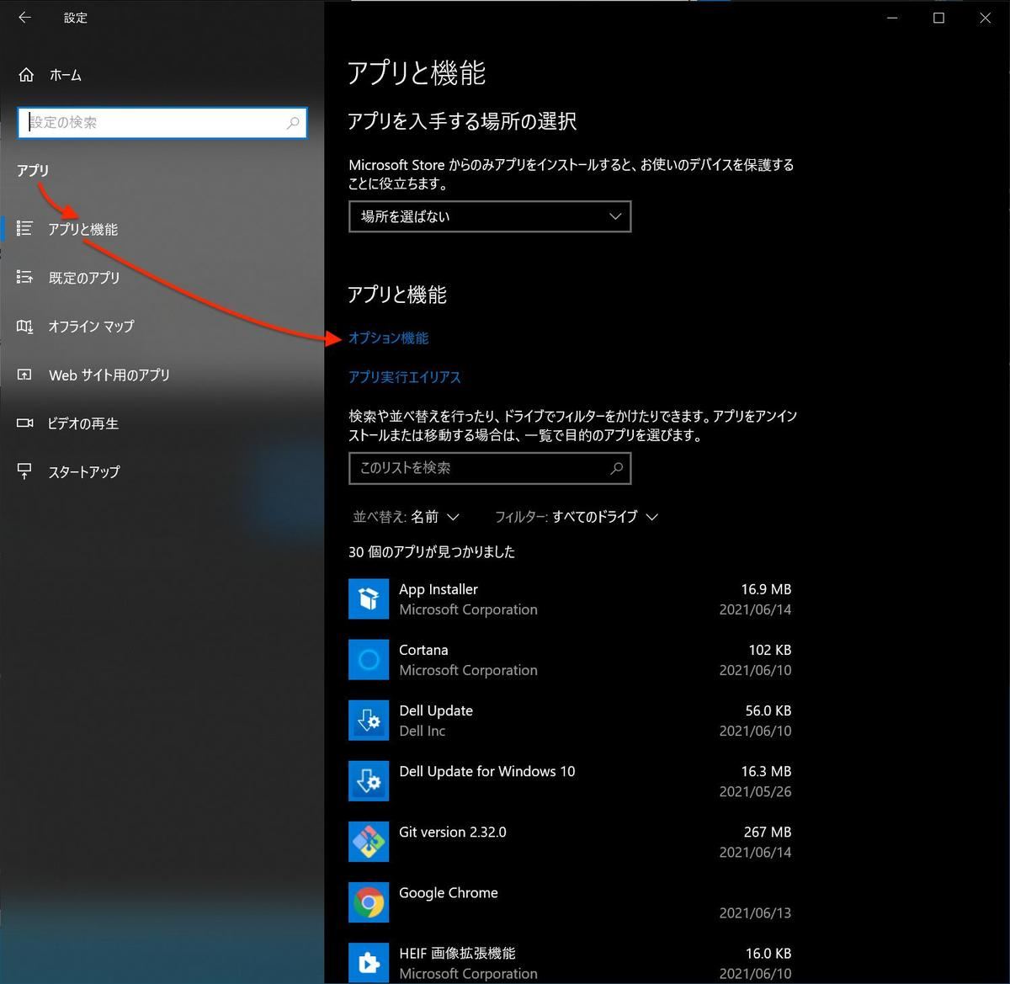The height and width of the screenshot is (984, 1010).
Task: Click the Dell Inc publisher text
Action: 423,731
